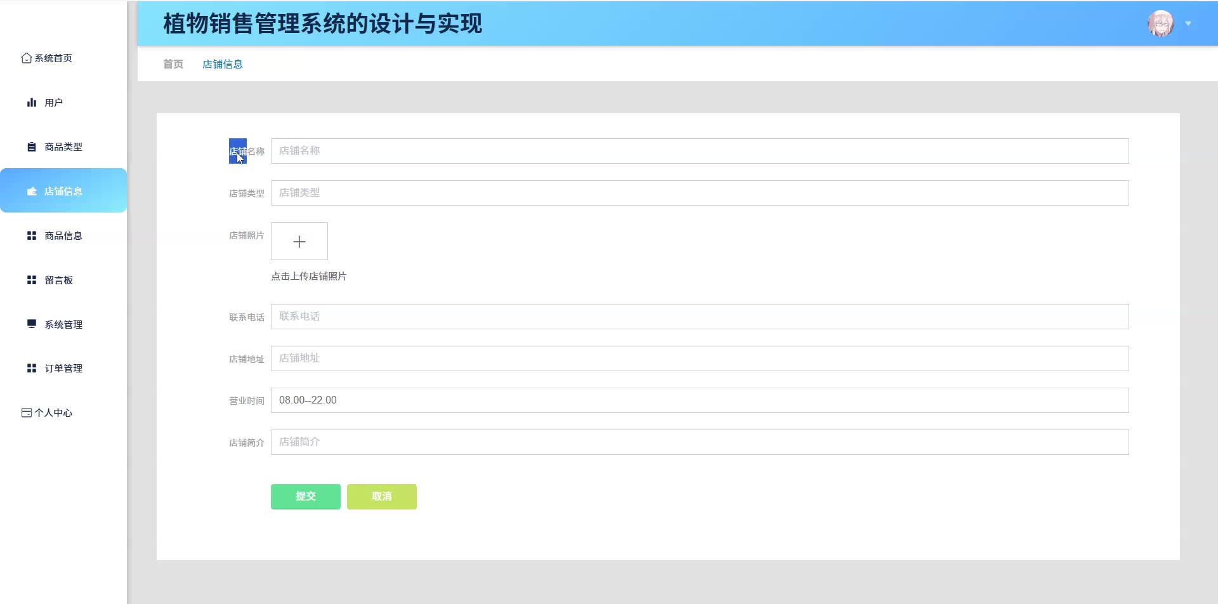Click the store icon beside 店铺信息
This screenshot has width=1218, height=604.
(x=32, y=191)
